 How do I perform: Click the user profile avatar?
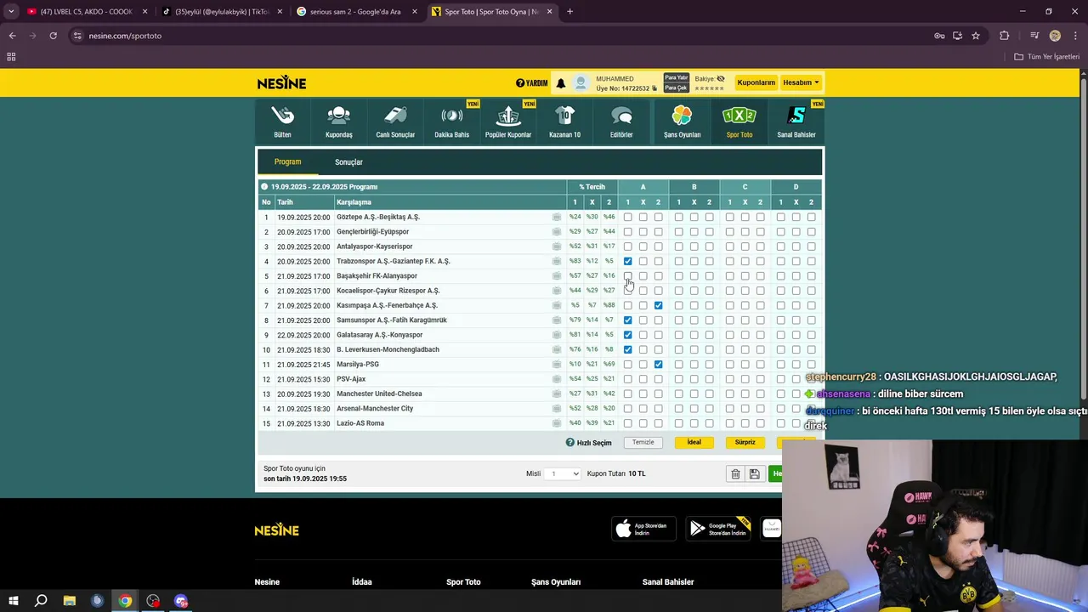[581, 83]
